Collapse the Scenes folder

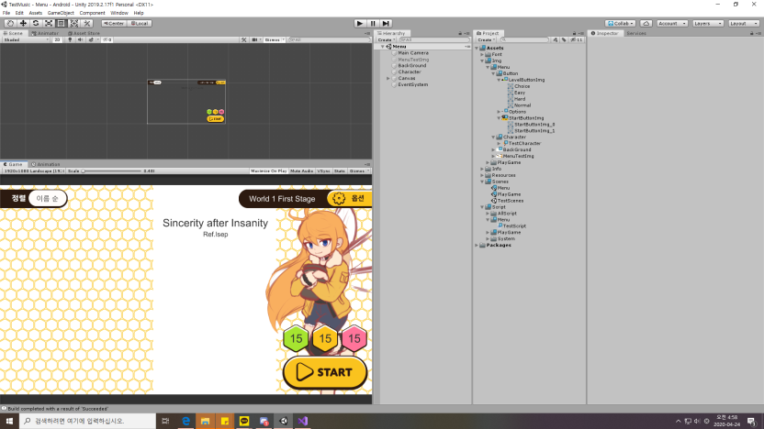[x=482, y=181]
